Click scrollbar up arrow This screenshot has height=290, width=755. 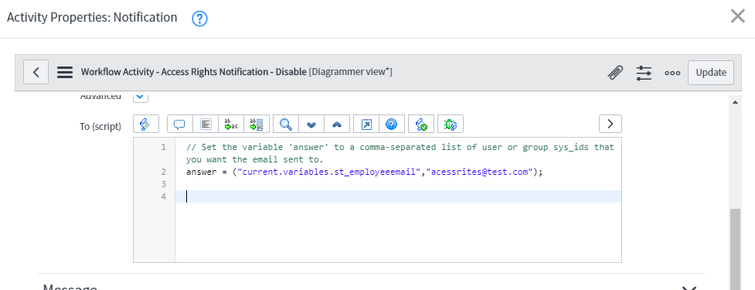click(x=735, y=101)
